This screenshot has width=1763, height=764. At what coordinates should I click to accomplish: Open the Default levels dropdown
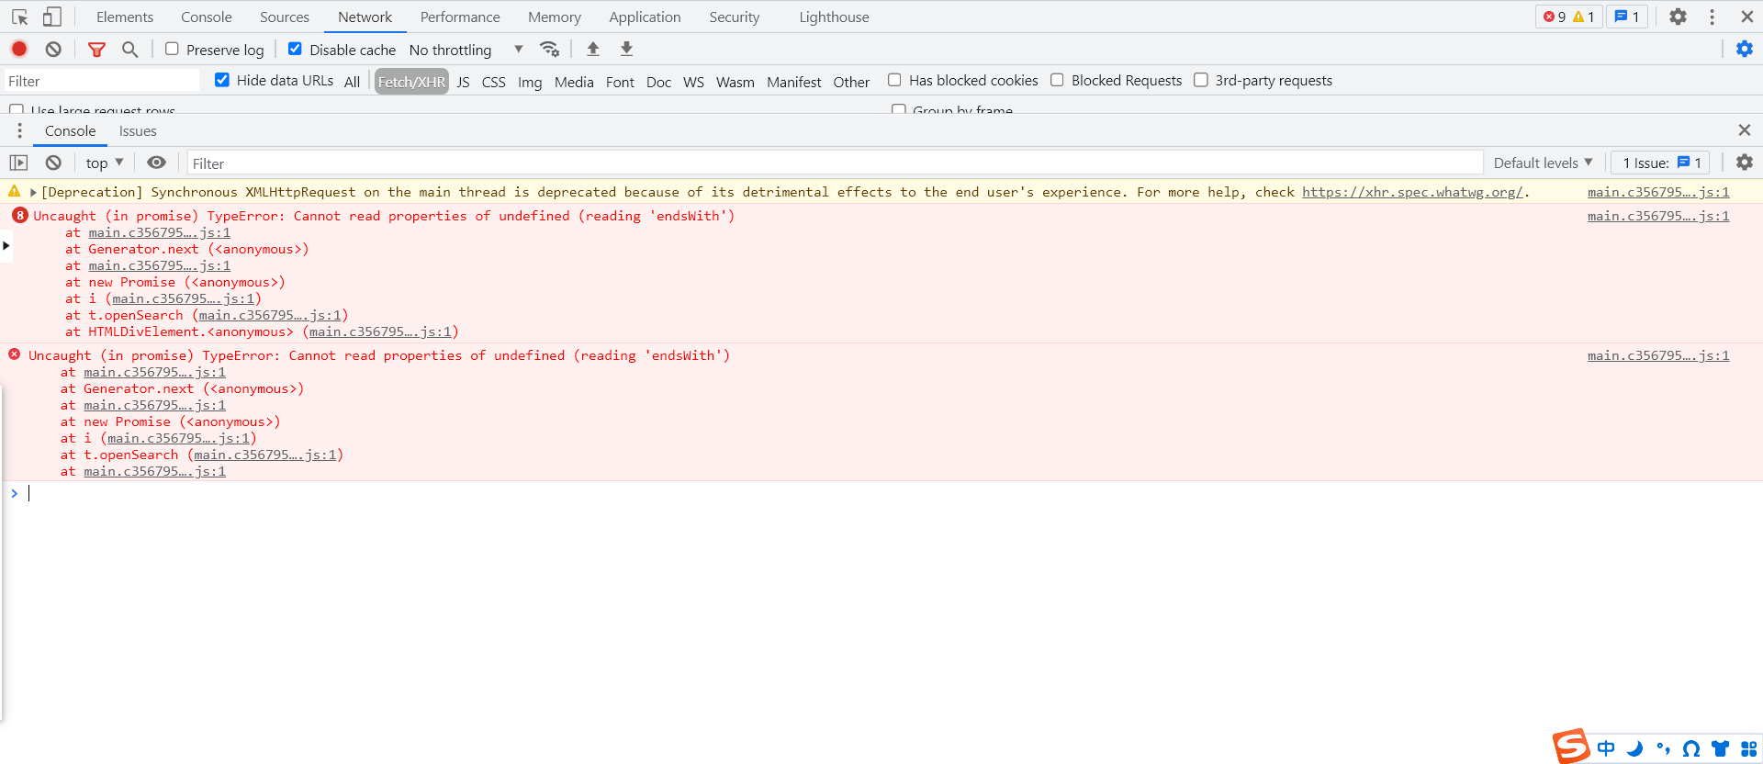pyautogui.click(x=1543, y=163)
